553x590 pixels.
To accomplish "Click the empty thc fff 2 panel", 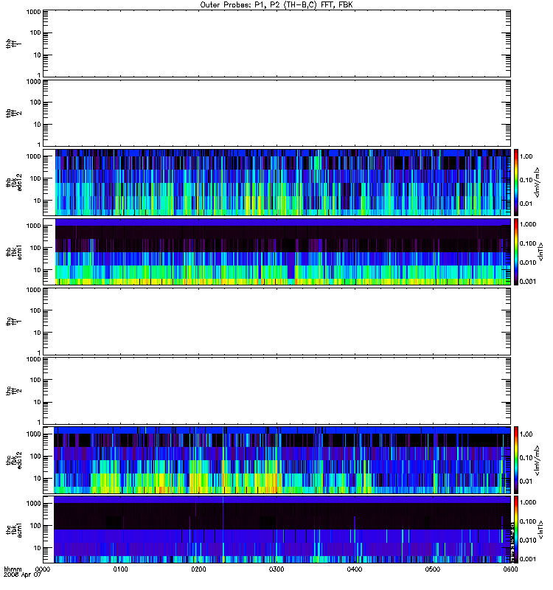I will click(276, 391).
